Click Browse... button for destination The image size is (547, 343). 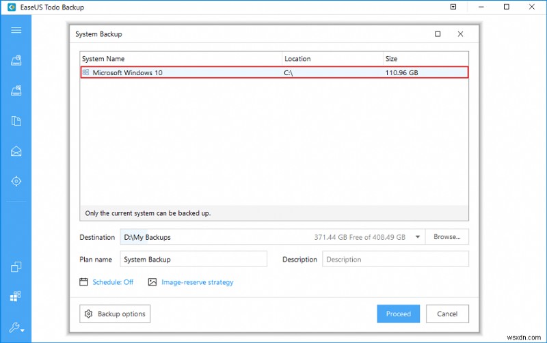coord(447,236)
